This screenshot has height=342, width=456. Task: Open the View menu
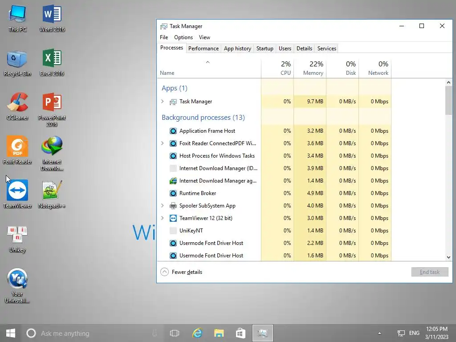204,37
